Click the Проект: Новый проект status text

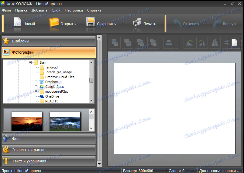tap(22, 171)
